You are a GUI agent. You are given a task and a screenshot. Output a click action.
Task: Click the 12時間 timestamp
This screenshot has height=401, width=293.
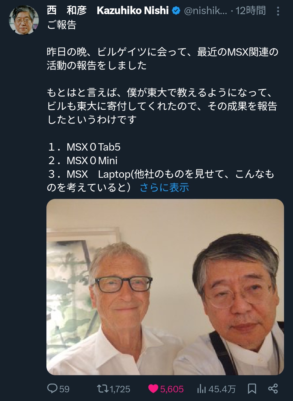250,11
